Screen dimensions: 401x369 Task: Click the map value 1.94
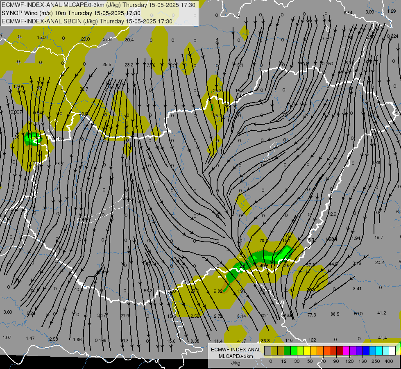356,238
